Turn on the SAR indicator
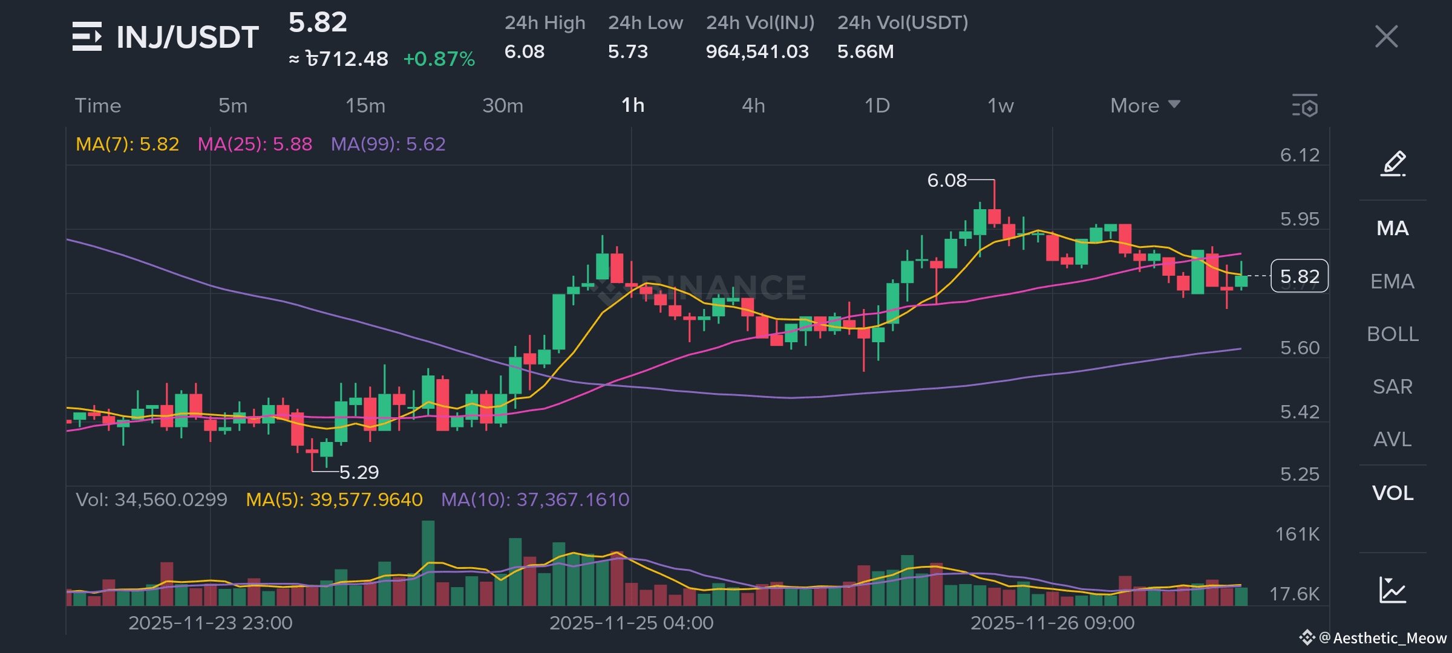The image size is (1452, 653). click(1393, 386)
